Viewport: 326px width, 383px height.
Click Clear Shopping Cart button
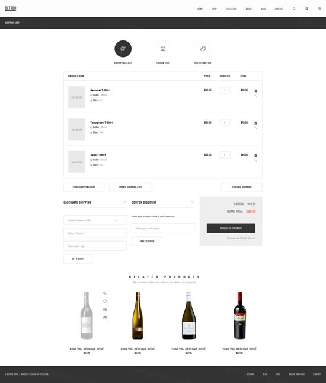tap(84, 187)
